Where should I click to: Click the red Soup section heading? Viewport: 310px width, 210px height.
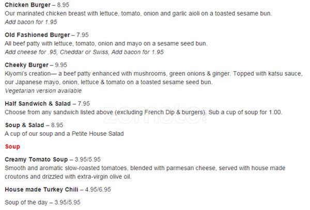coord(12,147)
